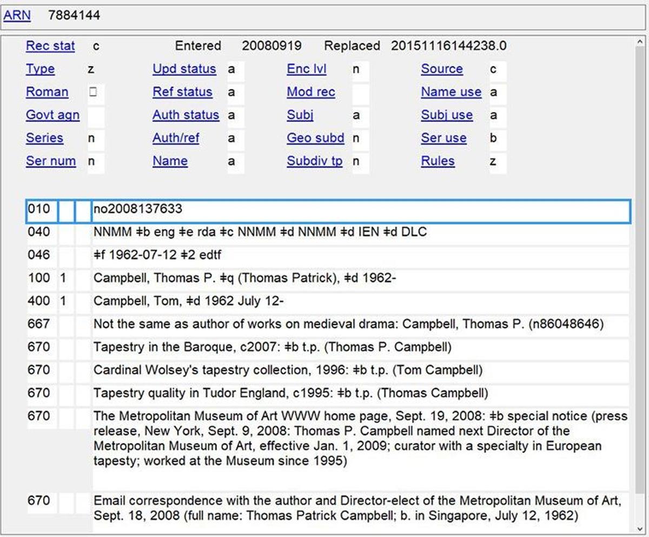Viewport: 649px width, 537px height.
Task: Select the 010 field containing no2008137633
Action: (x=216, y=208)
